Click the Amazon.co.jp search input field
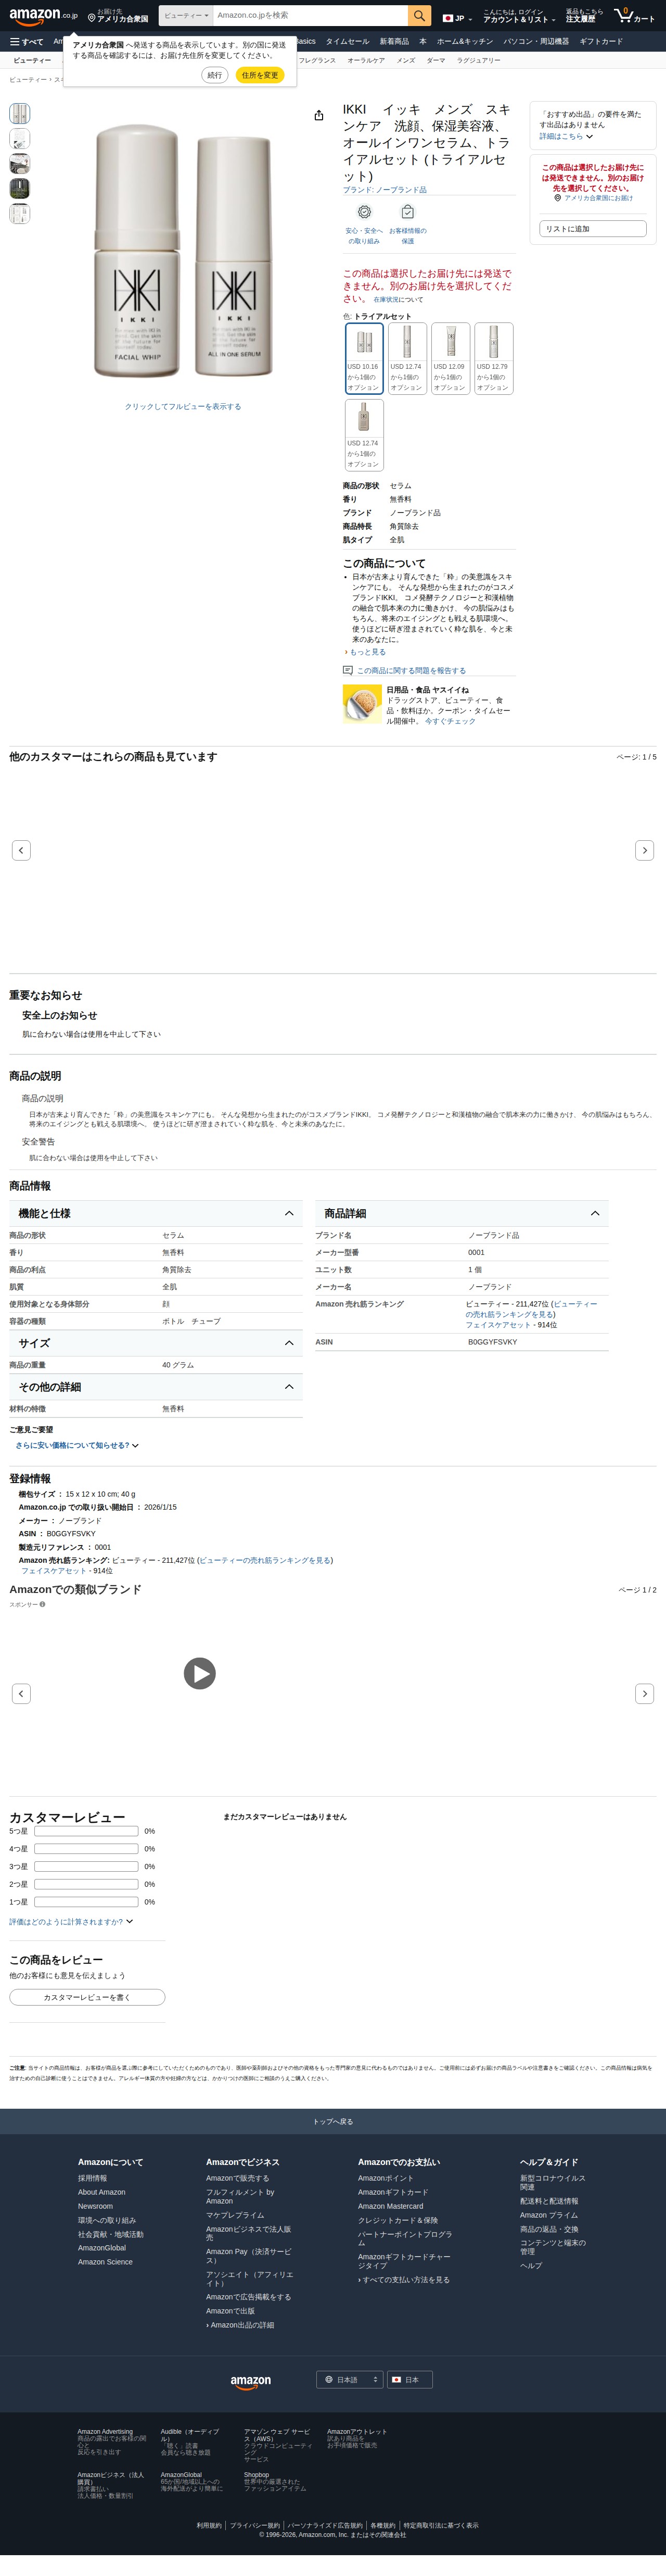The width and height of the screenshot is (666, 2576). 311,16
